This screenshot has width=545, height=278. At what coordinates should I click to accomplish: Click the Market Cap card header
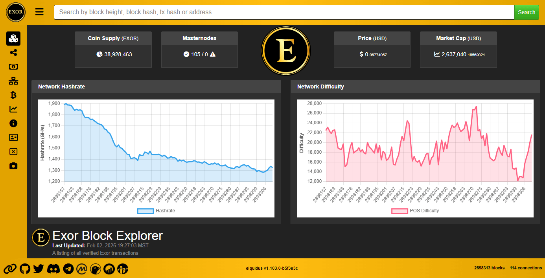pos(458,38)
